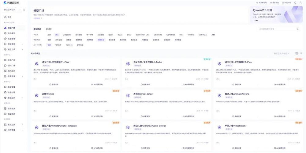This screenshot has height=153, width=306.
Task: Click the search magnifier icon
Action: point(297,29)
